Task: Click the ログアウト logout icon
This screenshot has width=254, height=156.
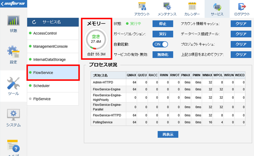Action: 242,7
